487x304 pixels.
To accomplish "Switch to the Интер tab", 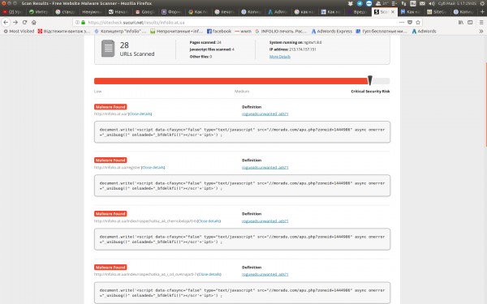I will click(39, 12).
